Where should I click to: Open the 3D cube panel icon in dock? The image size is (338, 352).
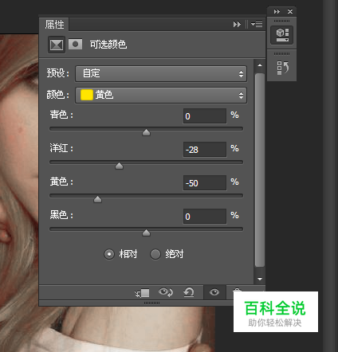pos(281,35)
